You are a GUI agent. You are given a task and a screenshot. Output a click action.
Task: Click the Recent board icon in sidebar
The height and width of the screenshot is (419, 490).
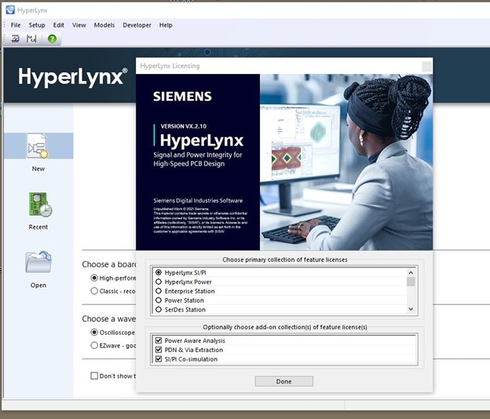[40, 204]
